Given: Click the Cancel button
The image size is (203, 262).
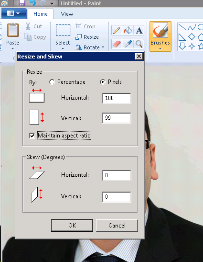Looking at the screenshot, I should point(117,226).
